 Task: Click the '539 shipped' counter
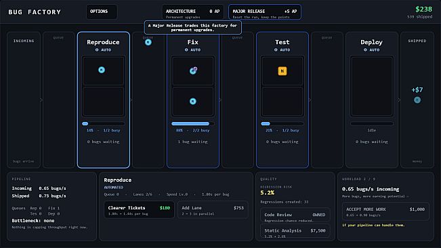(419, 17)
